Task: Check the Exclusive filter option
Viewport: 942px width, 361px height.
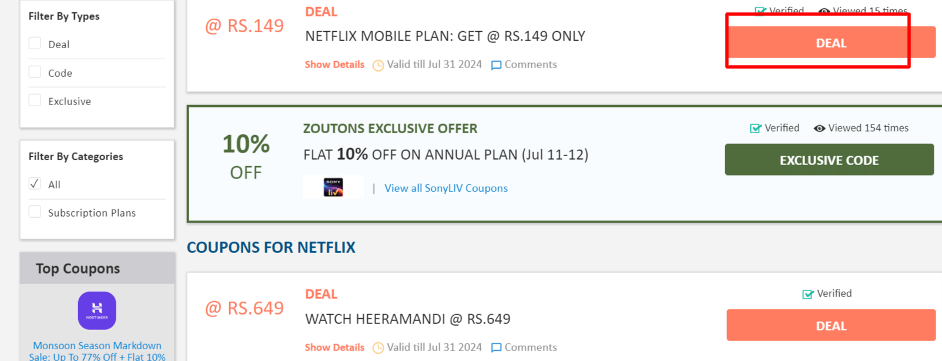Action: pos(35,100)
